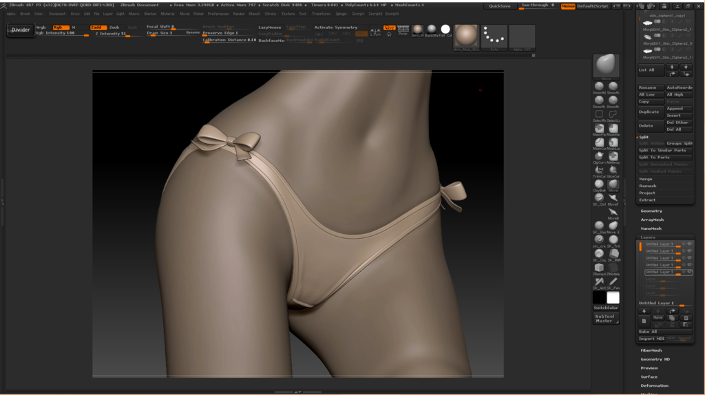Click the QuickSave button
The height and width of the screenshot is (395, 705).
click(500, 6)
